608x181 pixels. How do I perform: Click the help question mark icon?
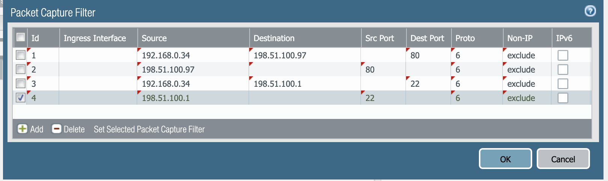590,11
